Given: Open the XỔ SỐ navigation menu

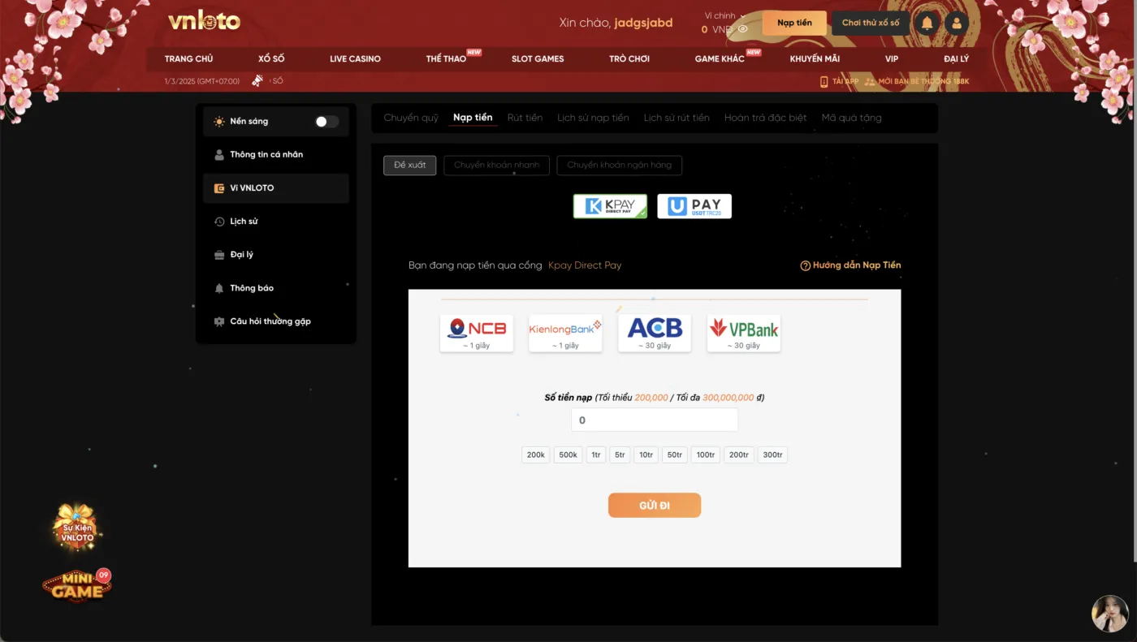Looking at the screenshot, I should 271,58.
